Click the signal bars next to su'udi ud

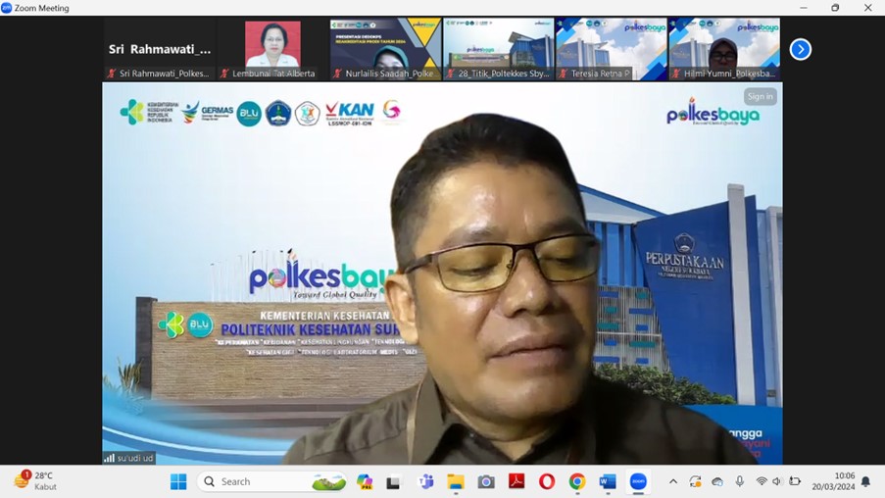109,458
